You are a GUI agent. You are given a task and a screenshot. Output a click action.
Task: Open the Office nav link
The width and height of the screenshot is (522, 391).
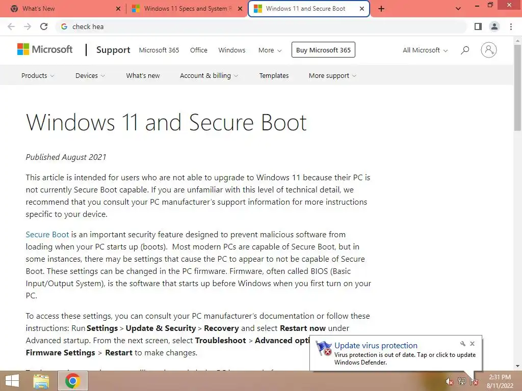click(198, 50)
